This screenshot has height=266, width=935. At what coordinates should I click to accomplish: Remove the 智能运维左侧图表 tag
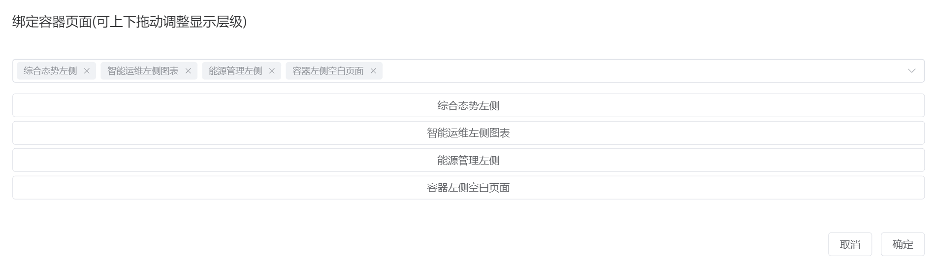coord(188,71)
